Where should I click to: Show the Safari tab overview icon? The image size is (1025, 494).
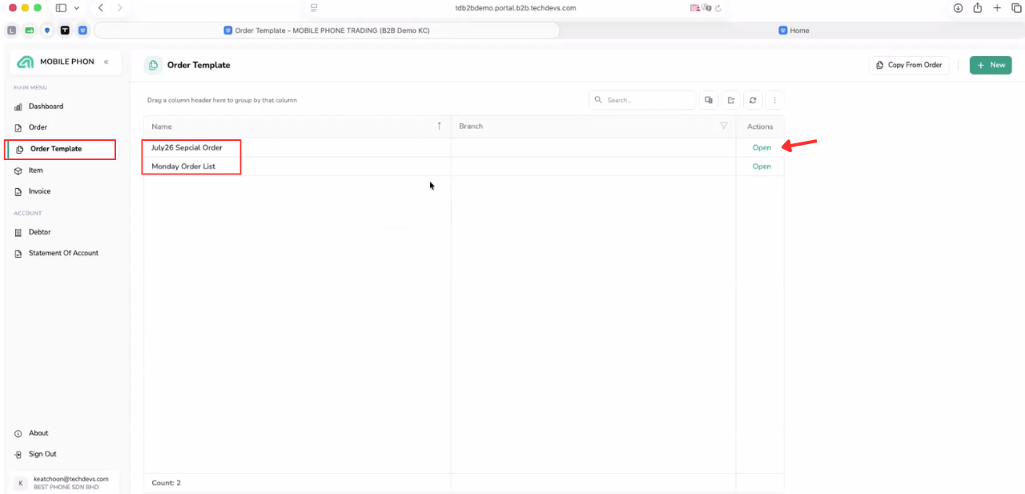[1016, 8]
